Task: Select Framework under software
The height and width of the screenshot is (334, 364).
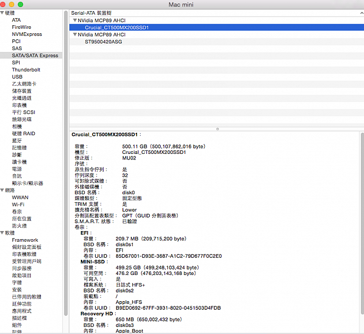Action: (x=25, y=240)
